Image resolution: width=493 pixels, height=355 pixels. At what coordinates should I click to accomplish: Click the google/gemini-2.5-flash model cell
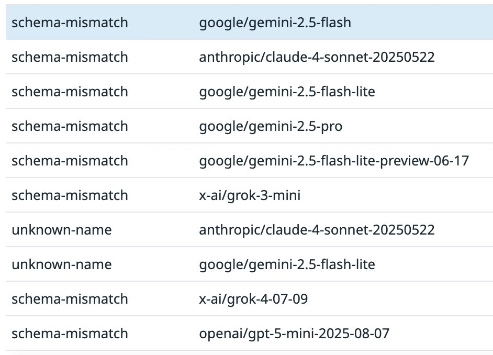(275, 23)
